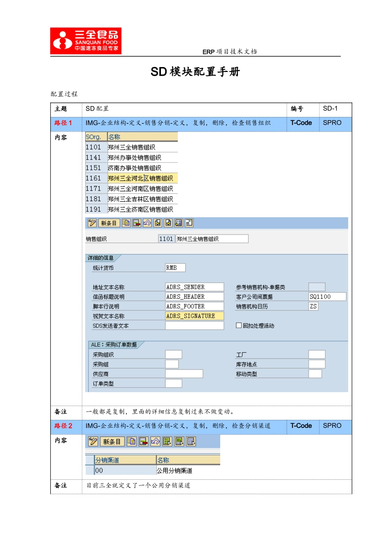Viewport: 391px width, 553px height.
Task: Click the 移动类型 input field
Action: (315, 374)
